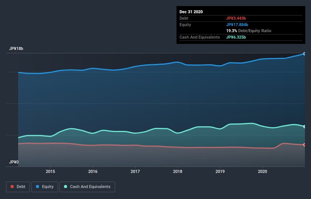The width and height of the screenshot is (311, 199).
Task: Click the 2020 x-axis label
Action: point(263,171)
